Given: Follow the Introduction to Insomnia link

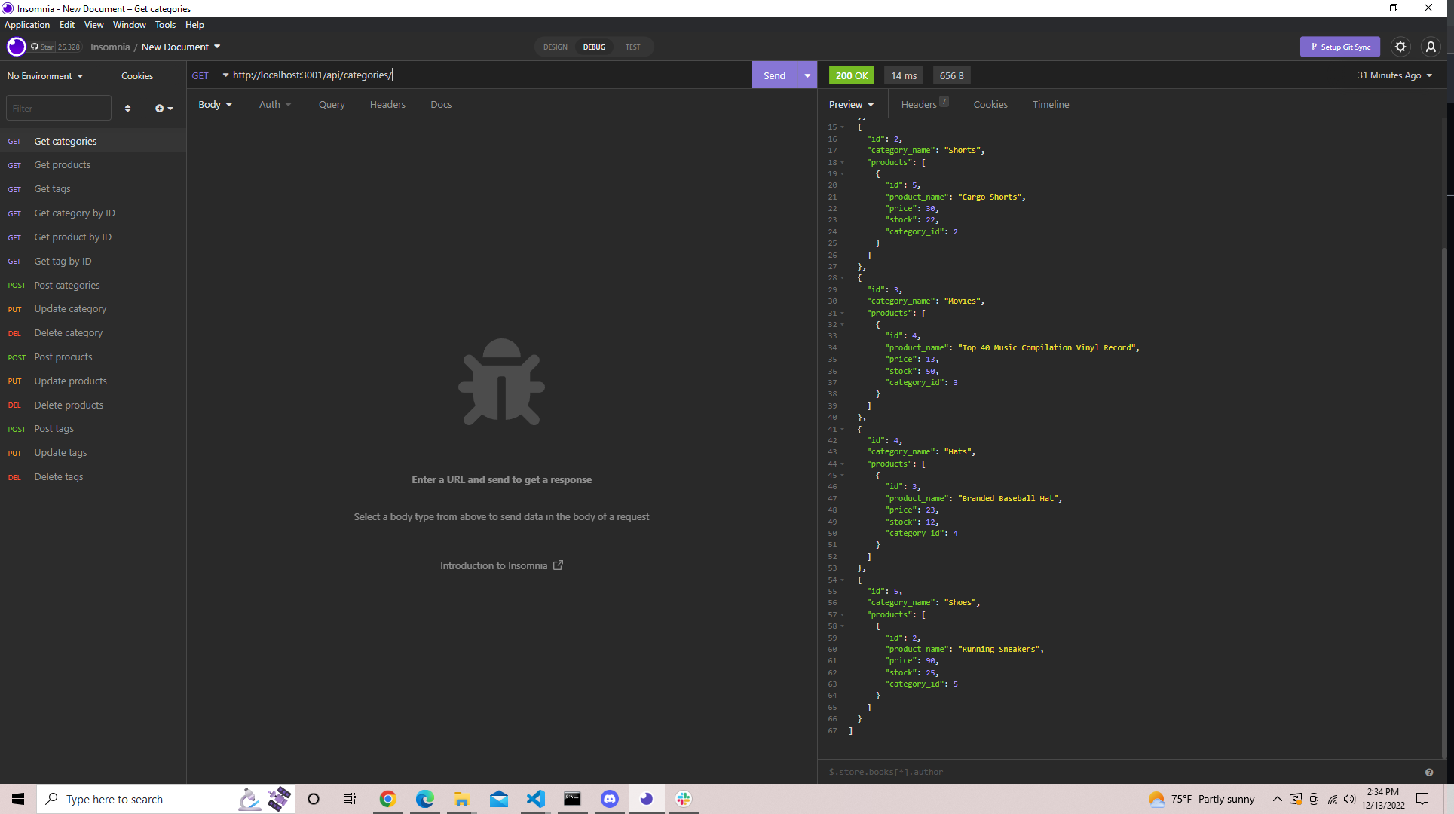Looking at the screenshot, I should click(x=501, y=565).
